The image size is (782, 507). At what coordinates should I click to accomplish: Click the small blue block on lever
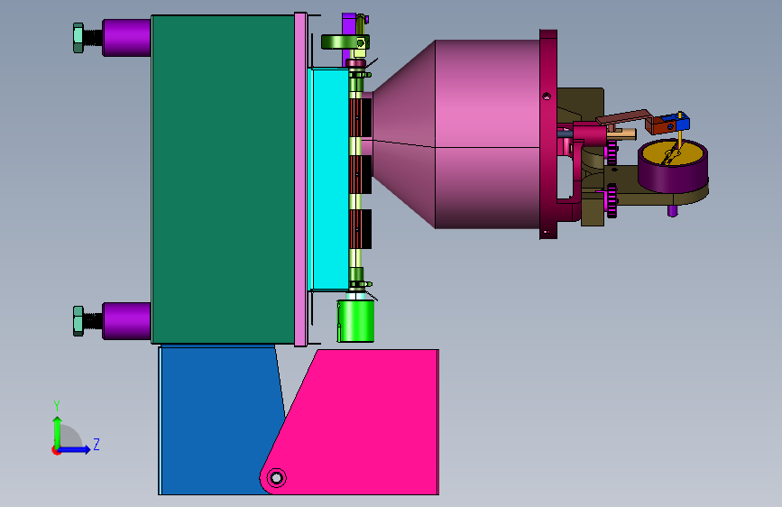[682, 121]
